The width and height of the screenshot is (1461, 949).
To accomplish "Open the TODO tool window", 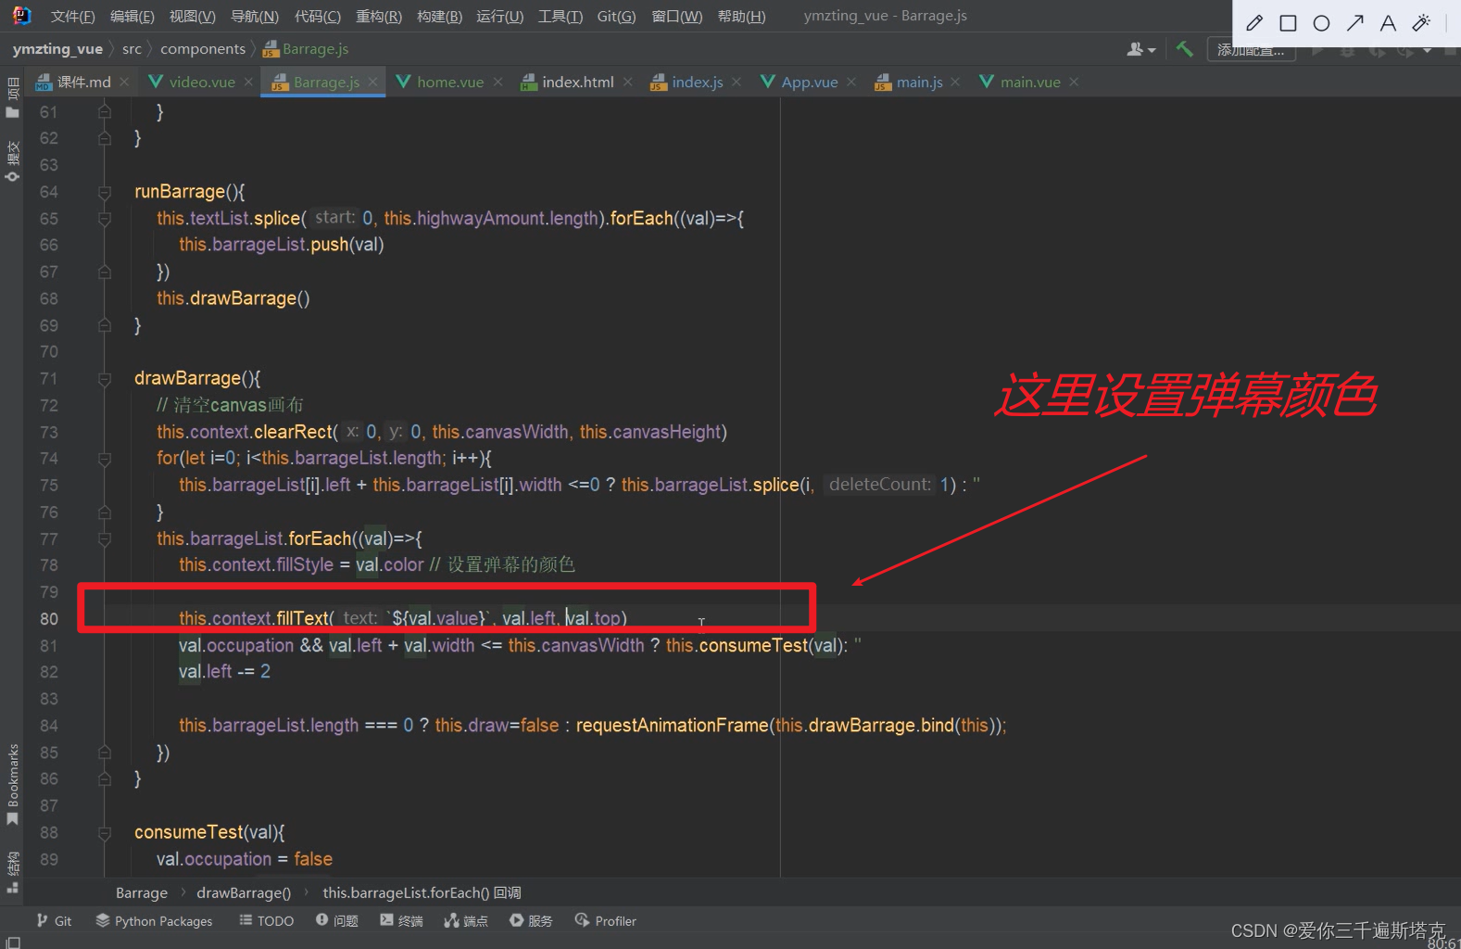I will 267,920.
